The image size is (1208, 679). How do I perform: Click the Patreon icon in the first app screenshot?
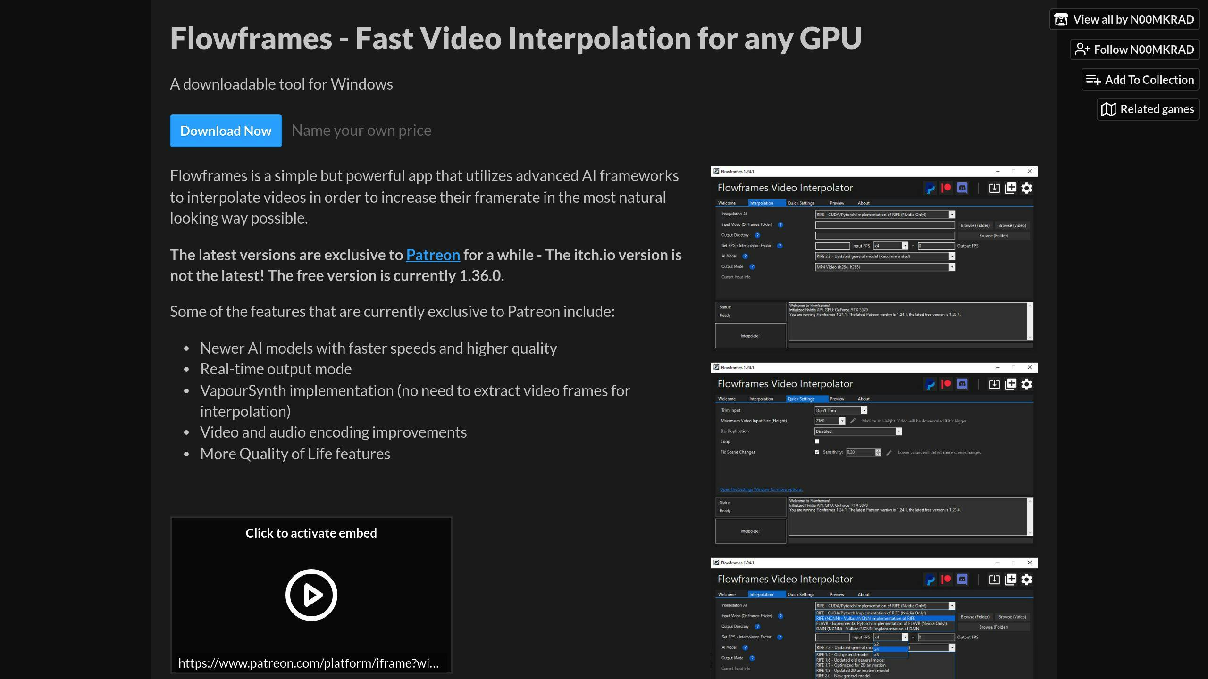tap(946, 188)
